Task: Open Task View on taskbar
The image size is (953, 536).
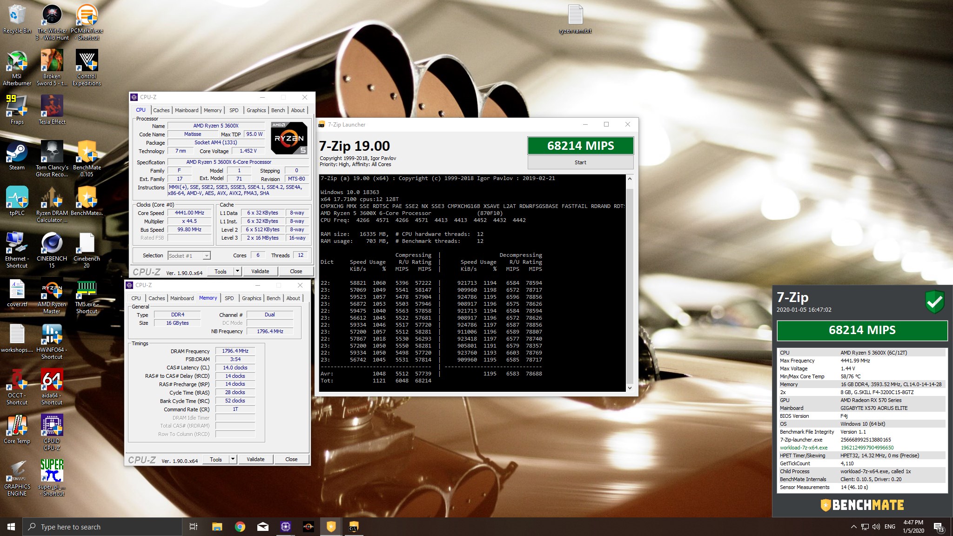Action: coord(194,527)
